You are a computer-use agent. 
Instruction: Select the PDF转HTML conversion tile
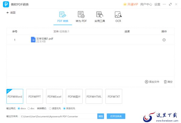[94, 96]
